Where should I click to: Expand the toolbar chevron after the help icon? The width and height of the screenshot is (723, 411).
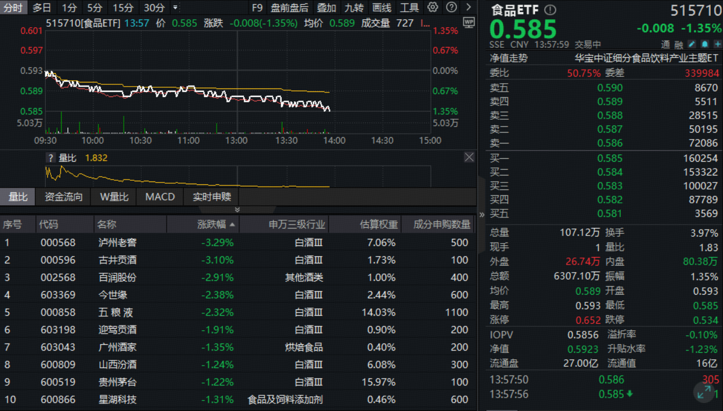point(468,8)
